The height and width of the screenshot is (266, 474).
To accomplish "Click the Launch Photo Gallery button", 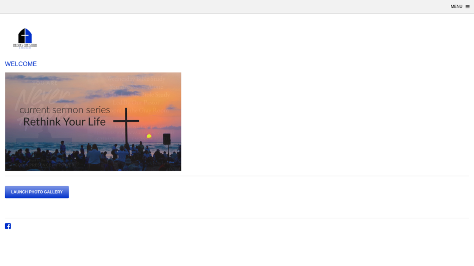I will click(37, 192).
